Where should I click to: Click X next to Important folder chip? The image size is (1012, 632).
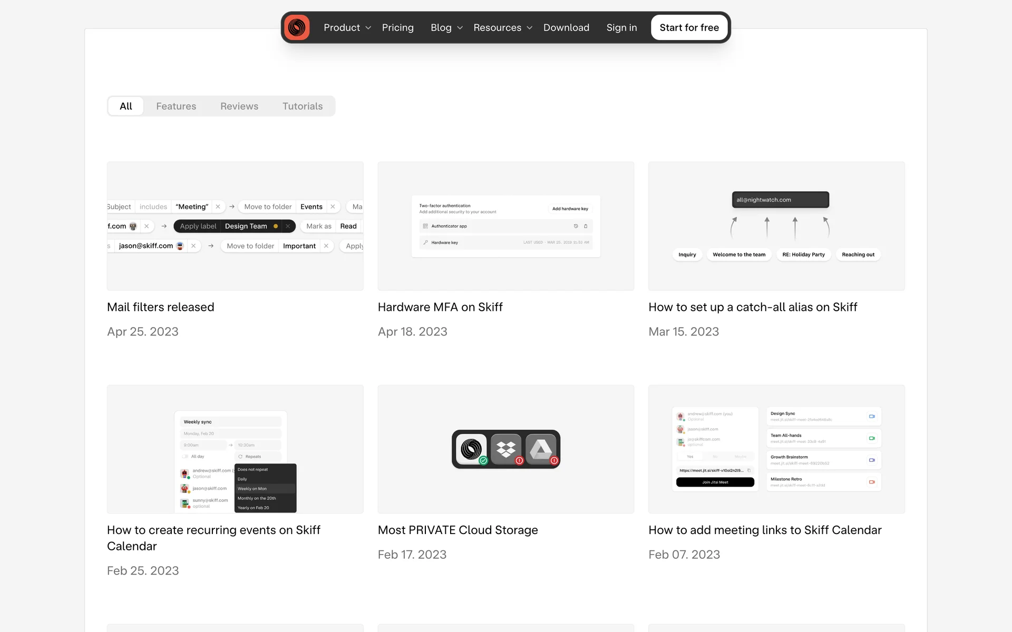326,246
